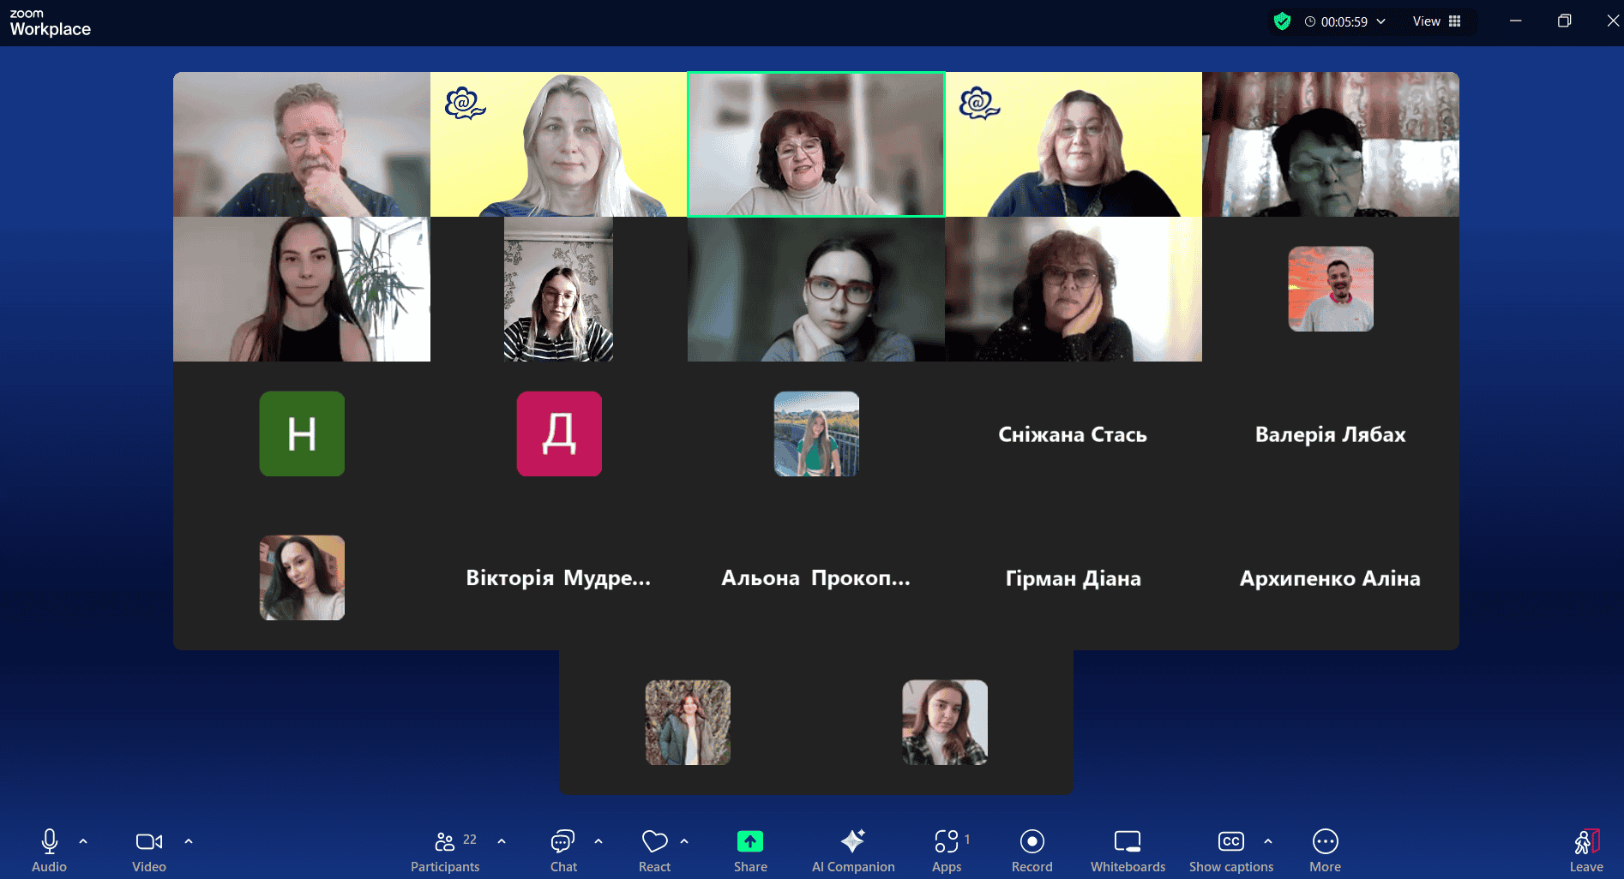Screen dimensions: 1624x879
Task: Select the Альона Прокоп... participant tile
Action: tap(816, 578)
